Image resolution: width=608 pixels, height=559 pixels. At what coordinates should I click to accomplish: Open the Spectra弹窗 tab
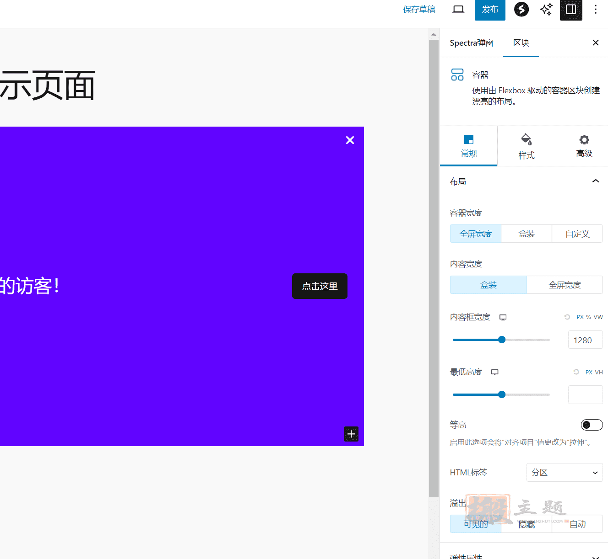[x=472, y=43]
